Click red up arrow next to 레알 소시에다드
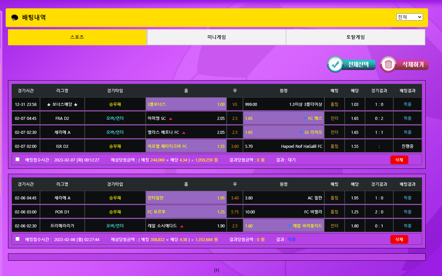Screen dimensions: 442x276 click(182, 226)
